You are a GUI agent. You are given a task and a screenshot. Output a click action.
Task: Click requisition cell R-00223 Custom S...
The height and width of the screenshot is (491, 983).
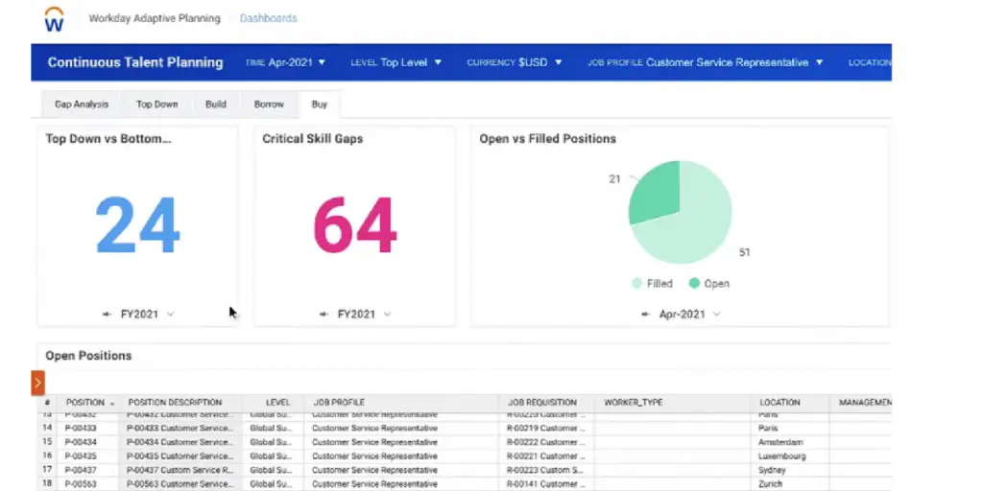pos(545,470)
